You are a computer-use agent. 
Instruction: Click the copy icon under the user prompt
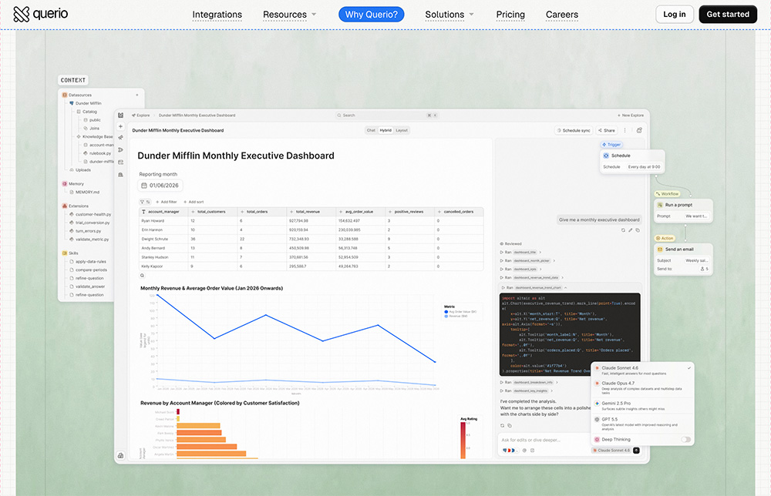point(638,230)
